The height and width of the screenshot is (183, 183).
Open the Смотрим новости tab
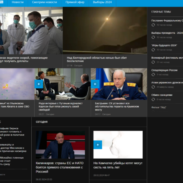pyautogui.click(x=44, y=2)
